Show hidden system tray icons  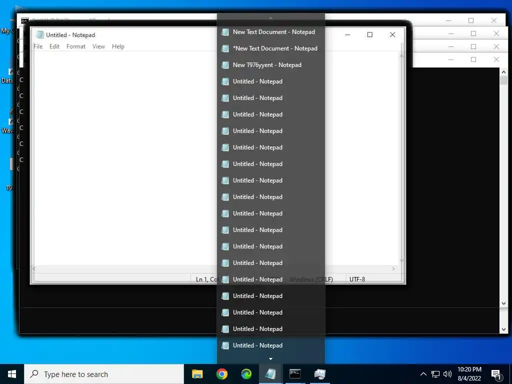click(423, 374)
